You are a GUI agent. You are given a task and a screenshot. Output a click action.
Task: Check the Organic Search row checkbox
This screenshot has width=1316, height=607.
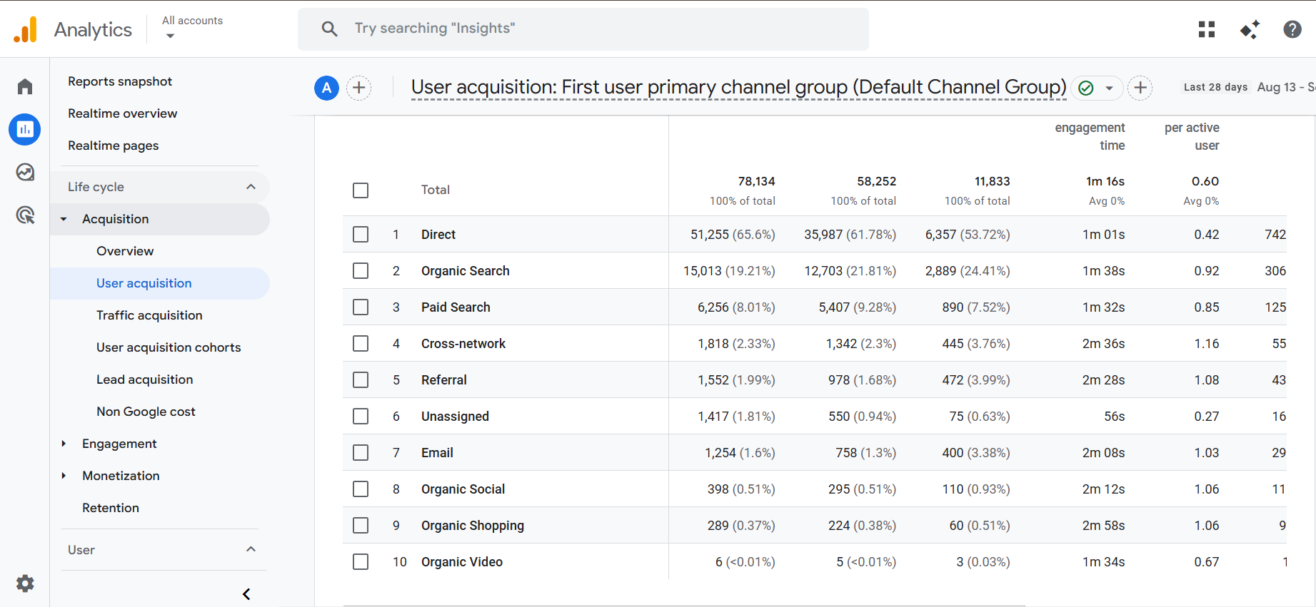[x=361, y=271]
